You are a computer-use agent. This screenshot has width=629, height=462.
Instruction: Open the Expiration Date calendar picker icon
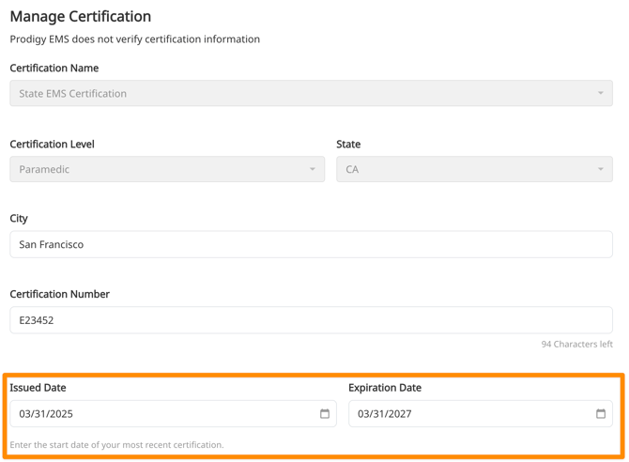pyautogui.click(x=601, y=413)
